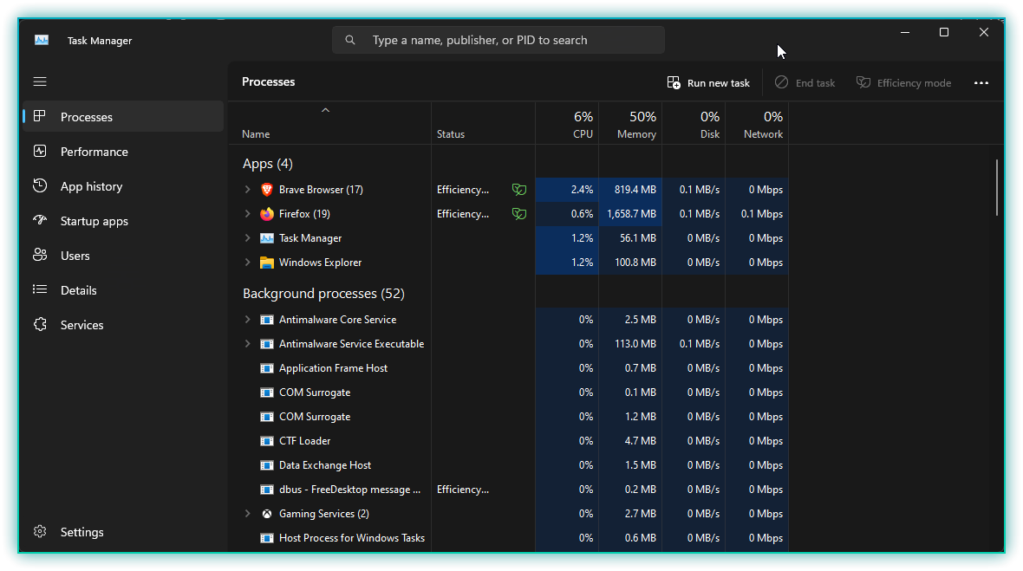The width and height of the screenshot is (1023, 571).
Task: Expand the Gaming Services process group
Action: (x=247, y=514)
